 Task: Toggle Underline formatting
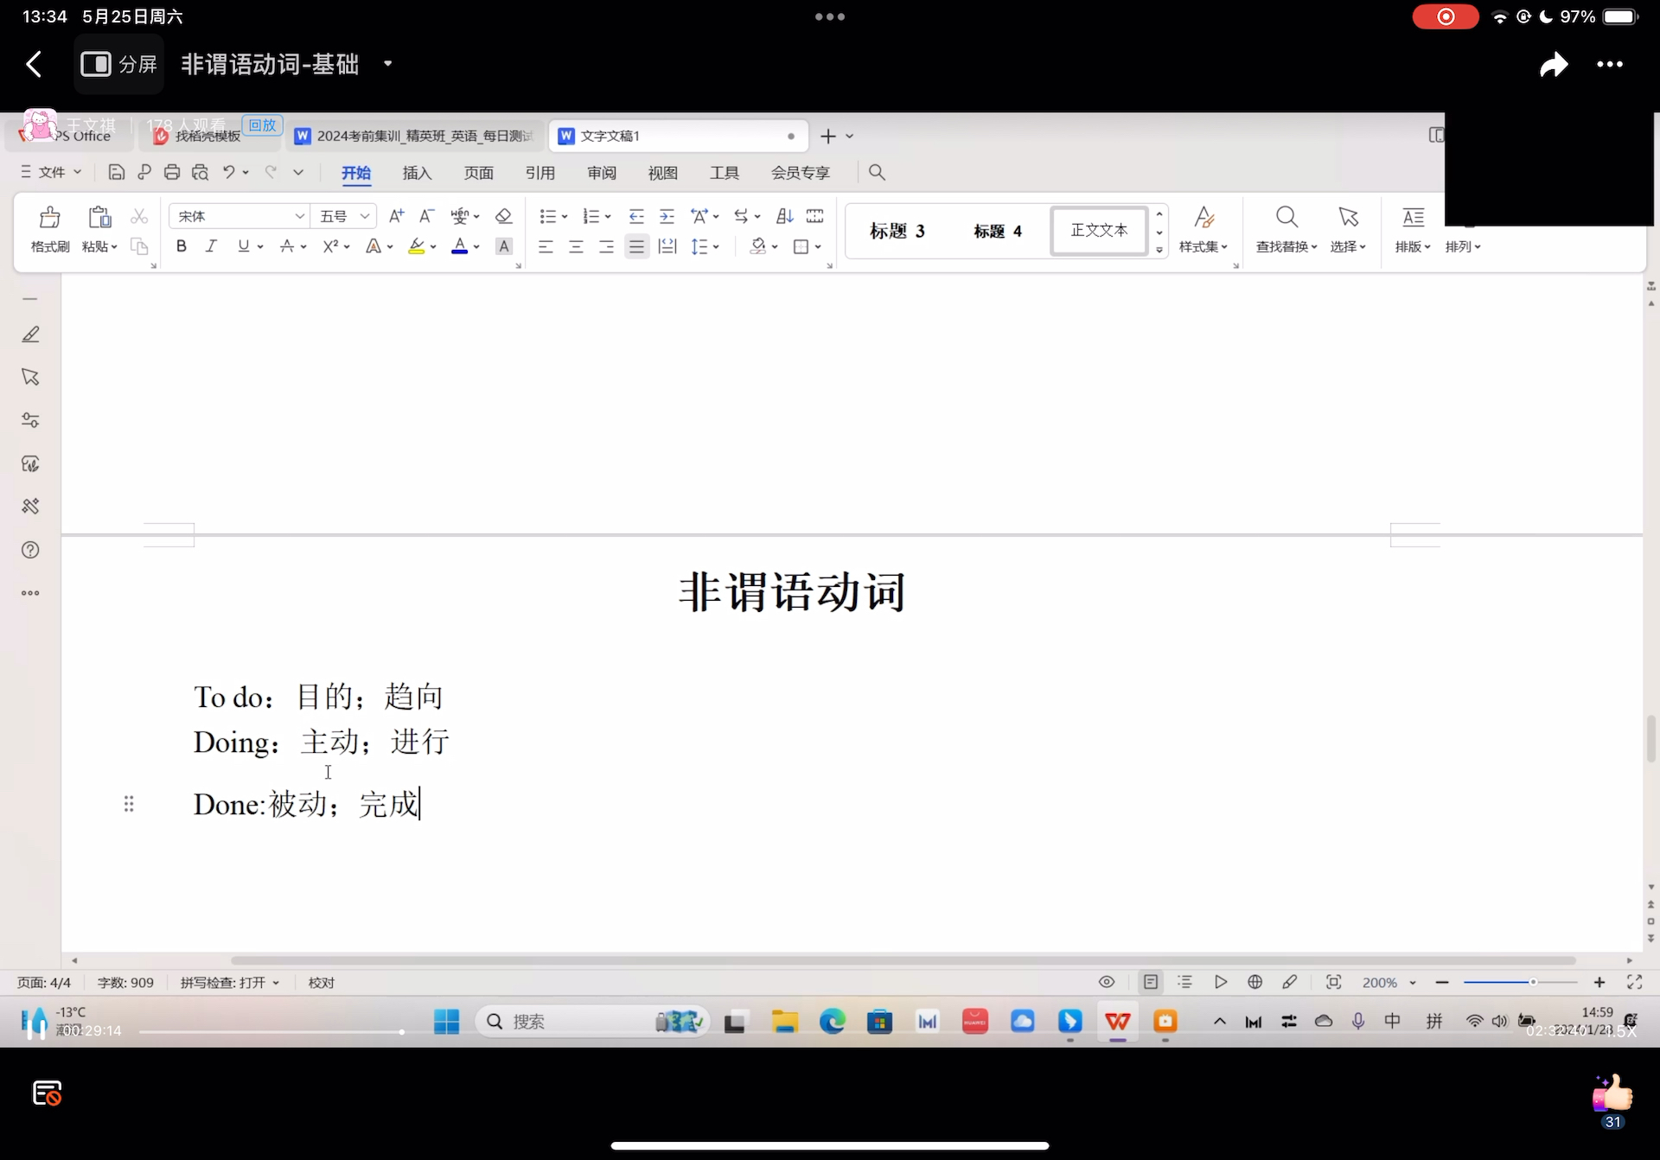pos(243,246)
